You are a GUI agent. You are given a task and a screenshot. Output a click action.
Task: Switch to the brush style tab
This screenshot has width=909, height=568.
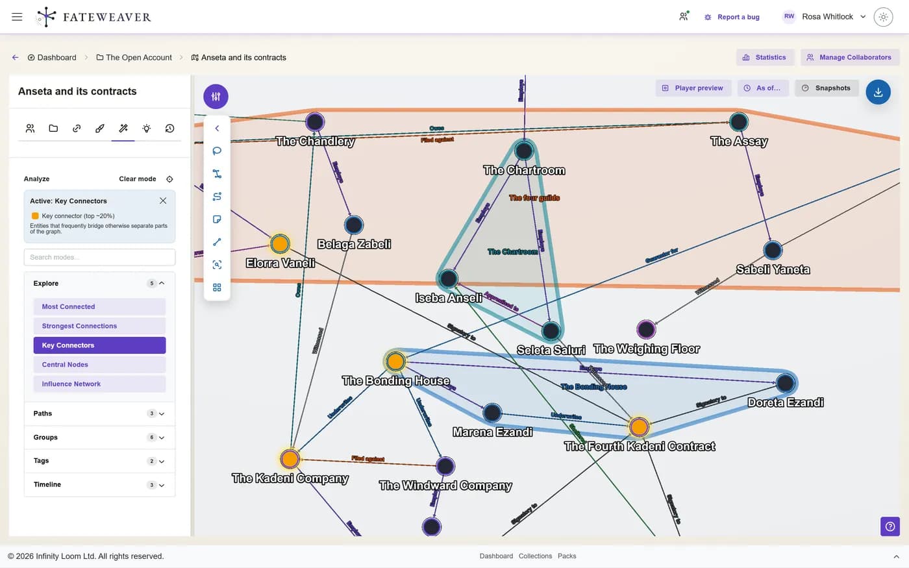pos(100,129)
